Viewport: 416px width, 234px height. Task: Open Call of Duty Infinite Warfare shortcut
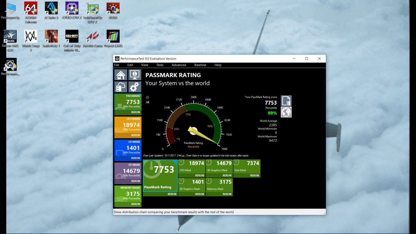[x=72, y=41]
